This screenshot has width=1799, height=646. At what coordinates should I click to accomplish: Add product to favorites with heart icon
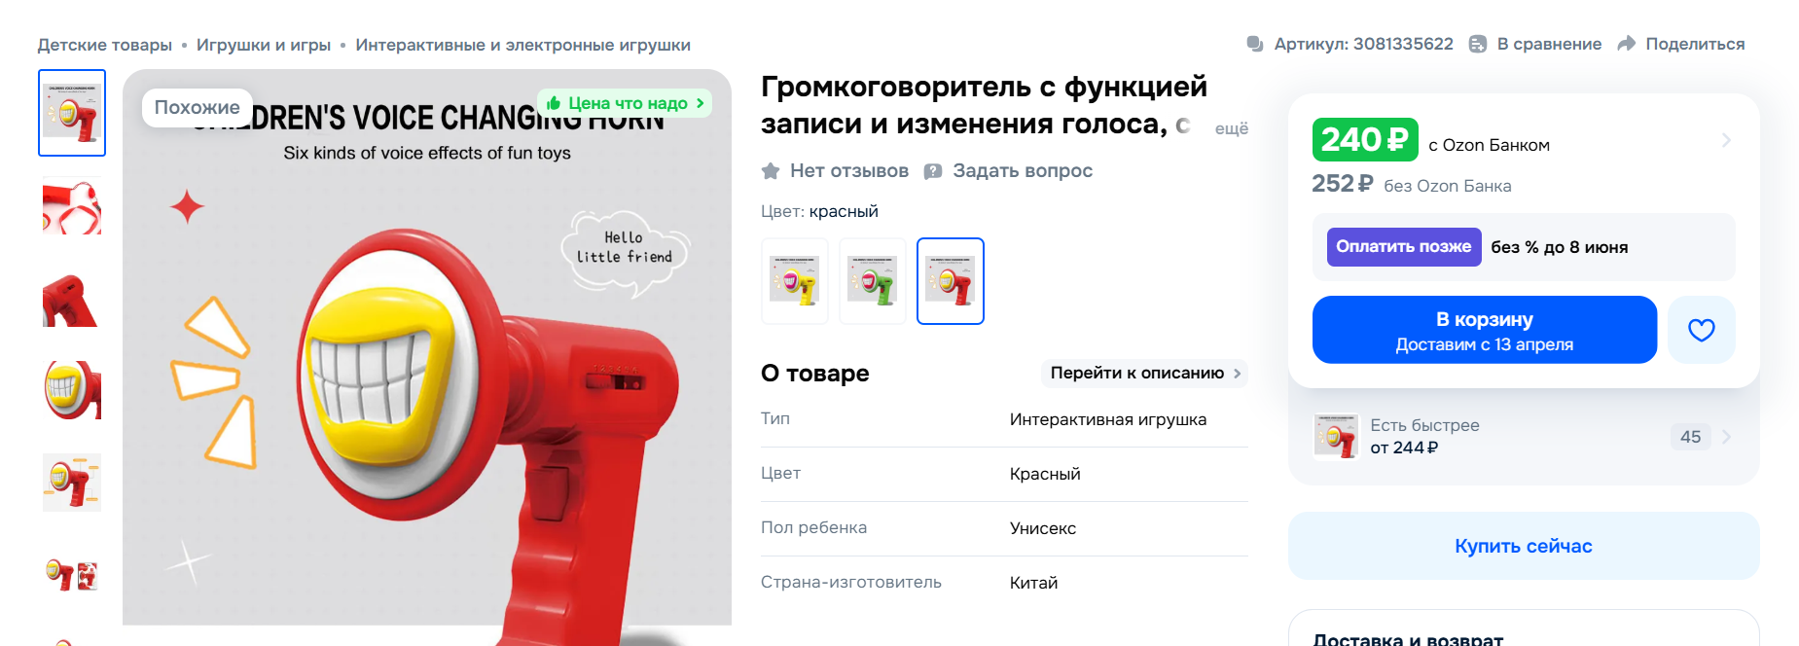tap(1702, 330)
